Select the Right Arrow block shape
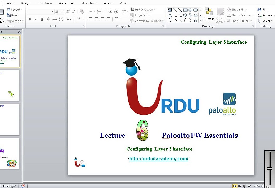The width and height of the screenshot is (275, 188). (x=185, y=15)
